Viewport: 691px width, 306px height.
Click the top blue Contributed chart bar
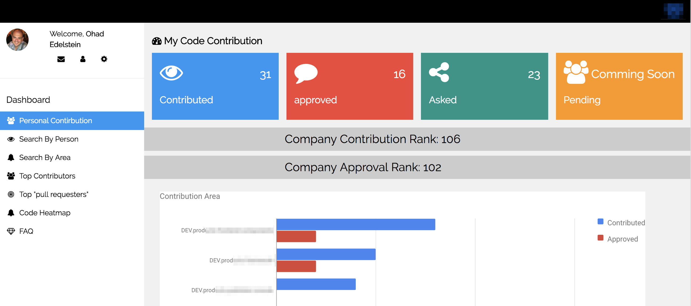(356, 224)
